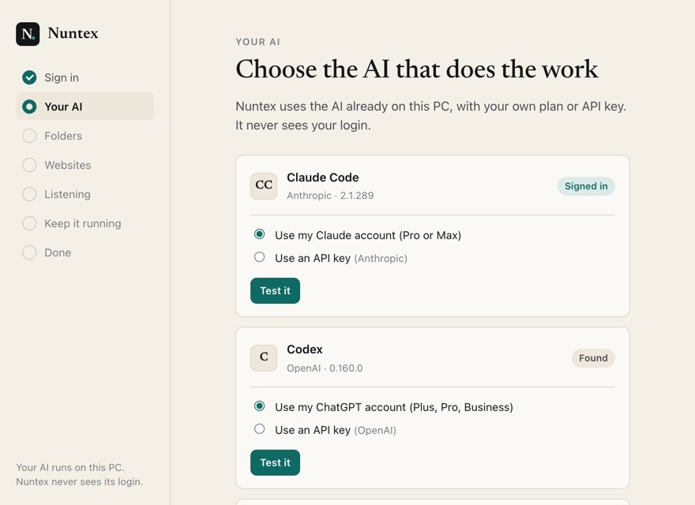The width and height of the screenshot is (695, 505).
Task: Click the Claude Code title
Action: click(323, 178)
